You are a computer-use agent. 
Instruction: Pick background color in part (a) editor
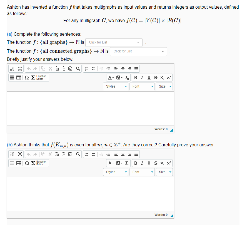coord(119,78)
